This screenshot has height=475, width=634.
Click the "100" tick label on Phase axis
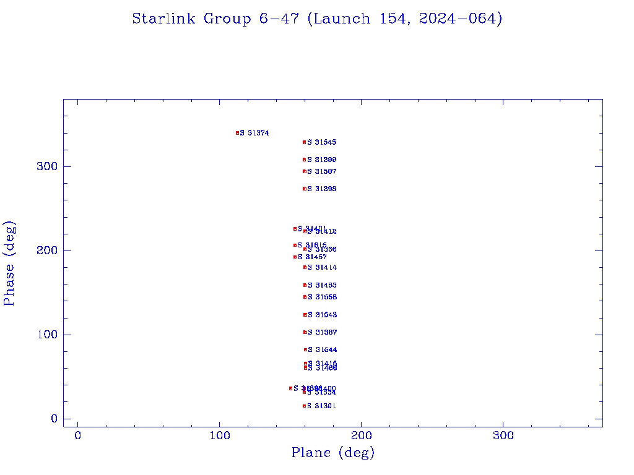pos(47,335)
